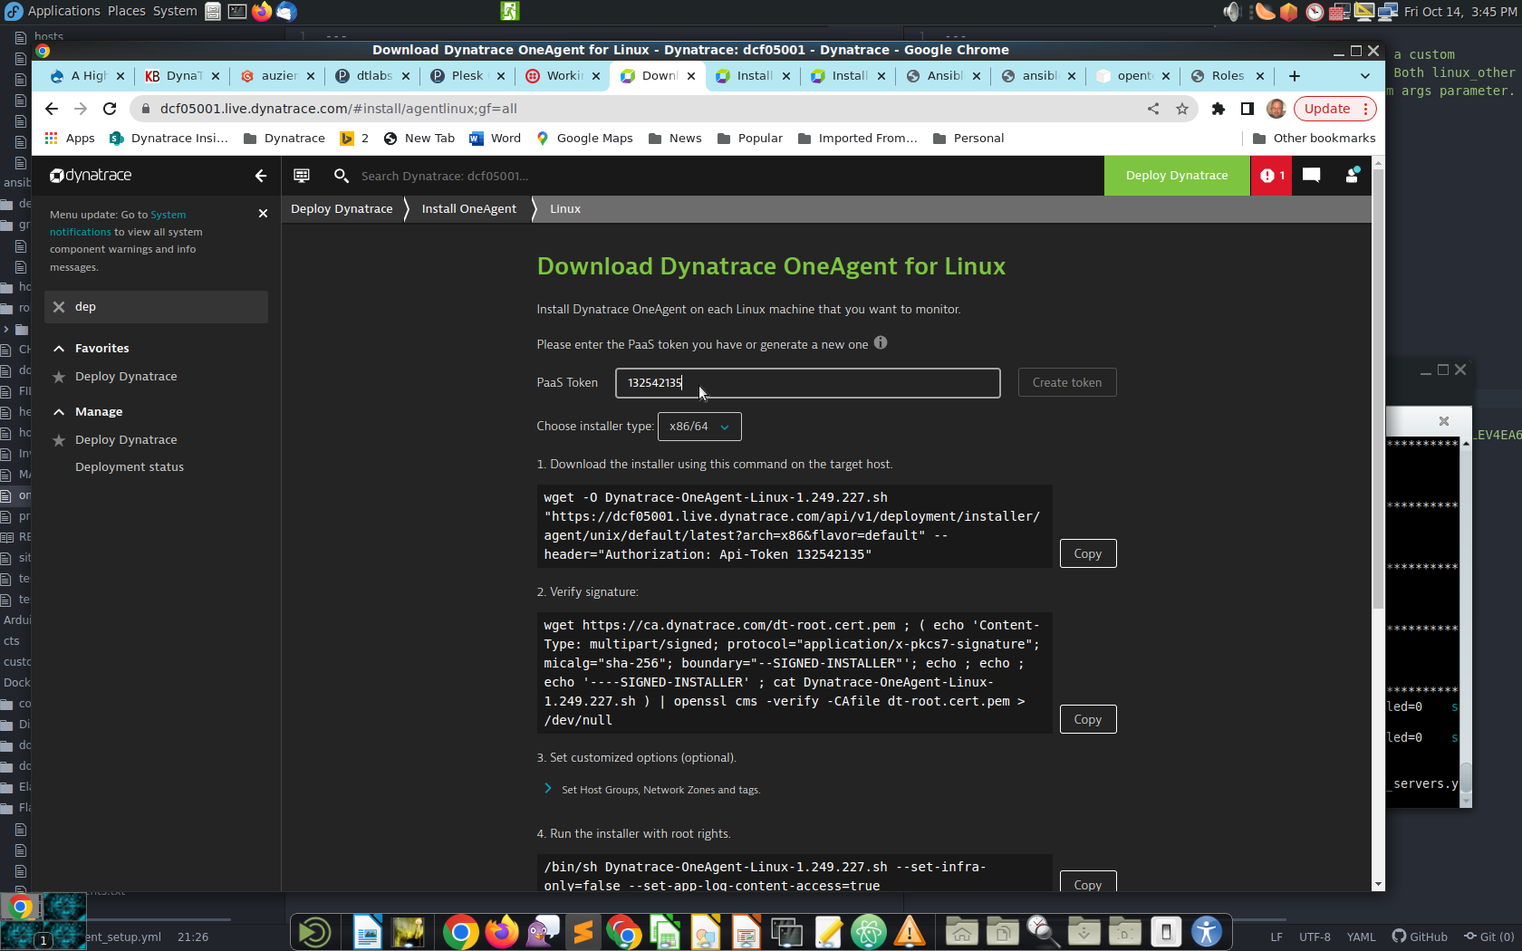Open the System menu
Screen dimensions: 1522x951
(175, 11)
